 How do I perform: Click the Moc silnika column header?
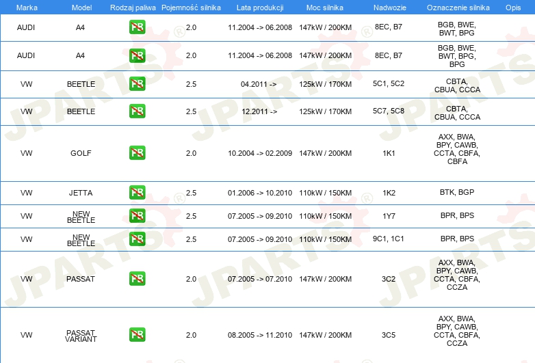click(325, 8)
